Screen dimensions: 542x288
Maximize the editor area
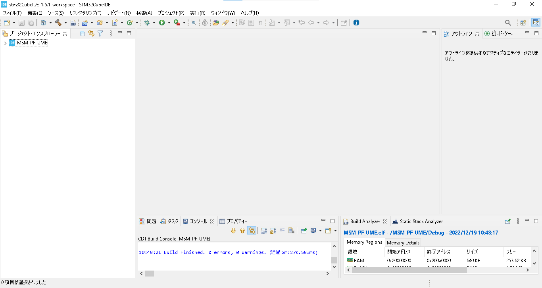(x=434, y=33)
